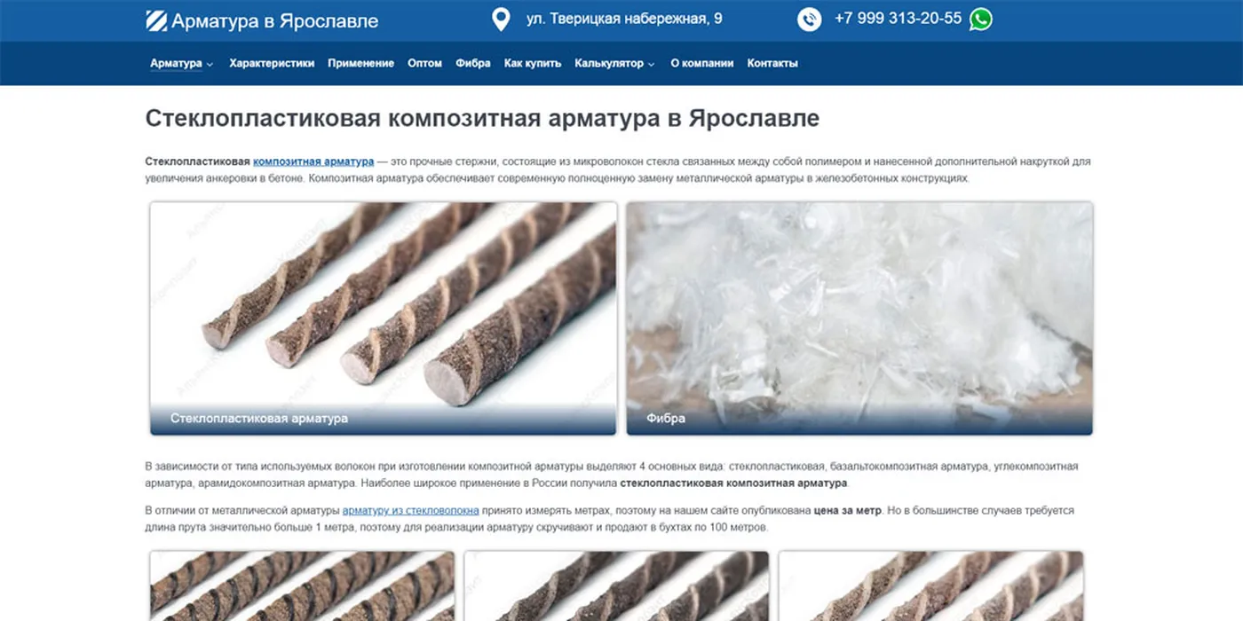Click the map pin location icon
This screenshot has height=621, width=1243.
point(501,20)
